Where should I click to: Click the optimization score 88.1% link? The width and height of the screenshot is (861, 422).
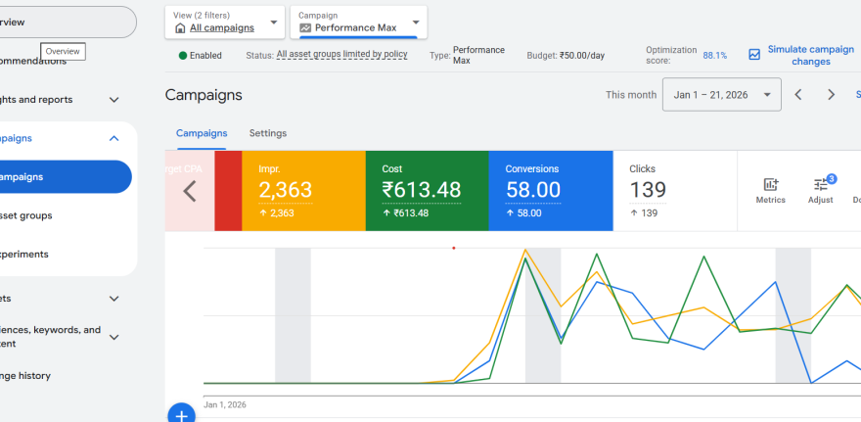coord(714,56)
